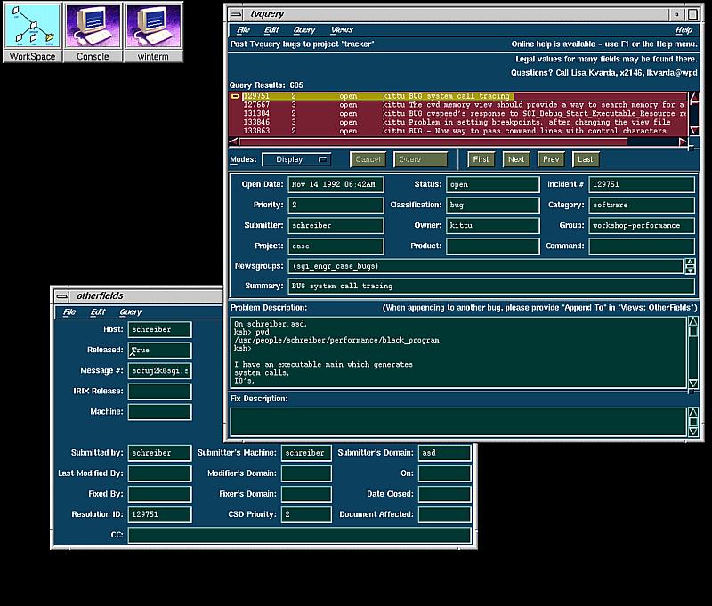
Task: Open the Query menu in otherfields
Action: (130, 312)
